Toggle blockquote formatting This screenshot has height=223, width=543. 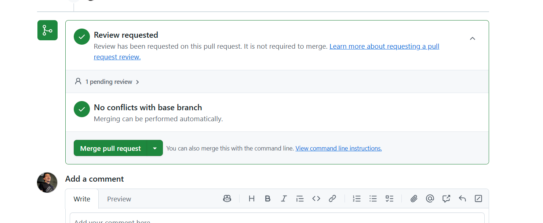(x=300, y=198)
